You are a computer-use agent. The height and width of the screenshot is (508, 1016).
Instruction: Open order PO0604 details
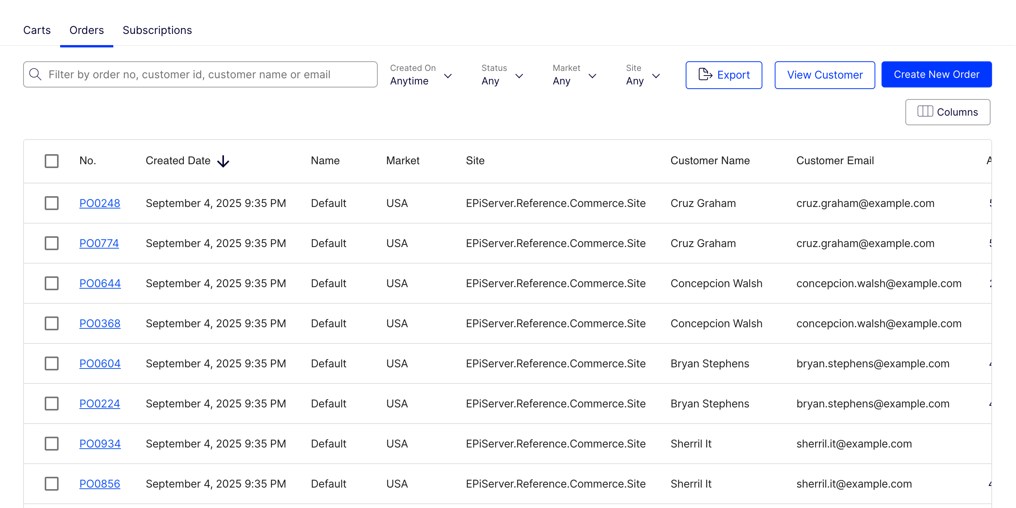100,363
